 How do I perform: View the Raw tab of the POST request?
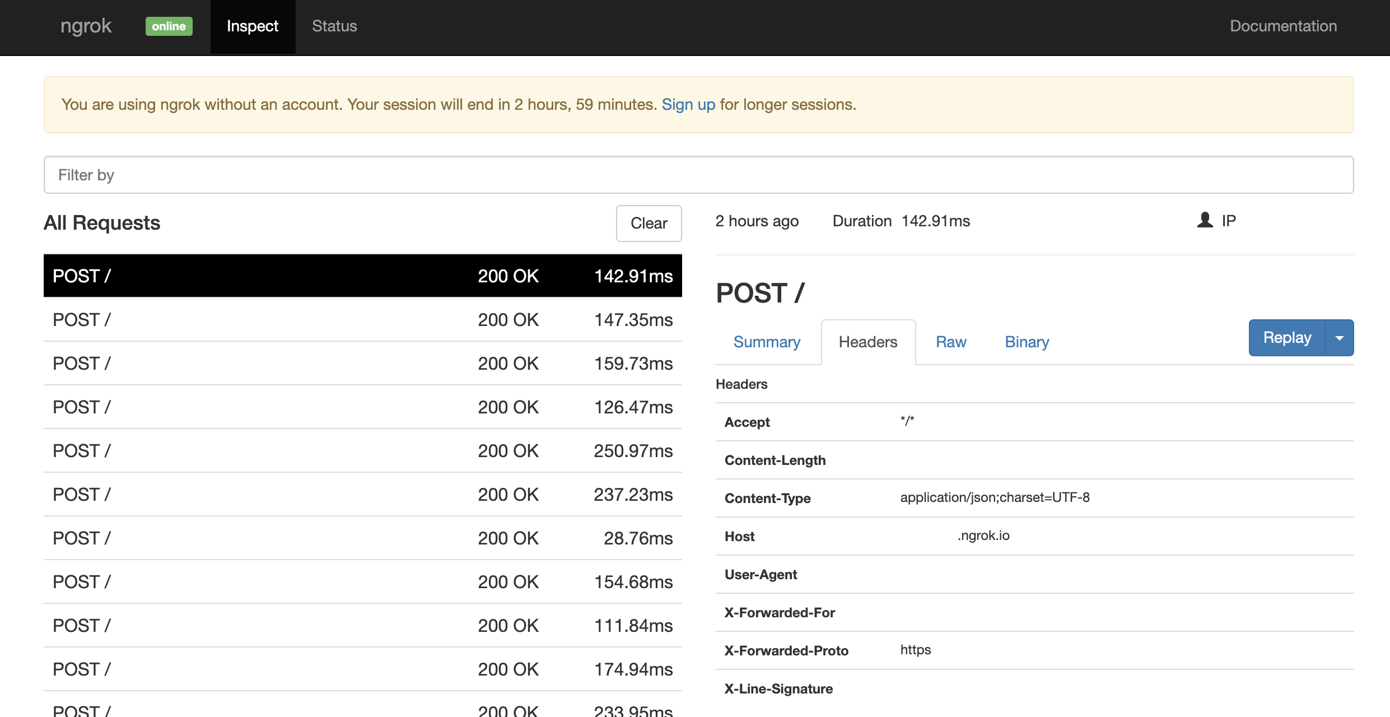point(951,342)
